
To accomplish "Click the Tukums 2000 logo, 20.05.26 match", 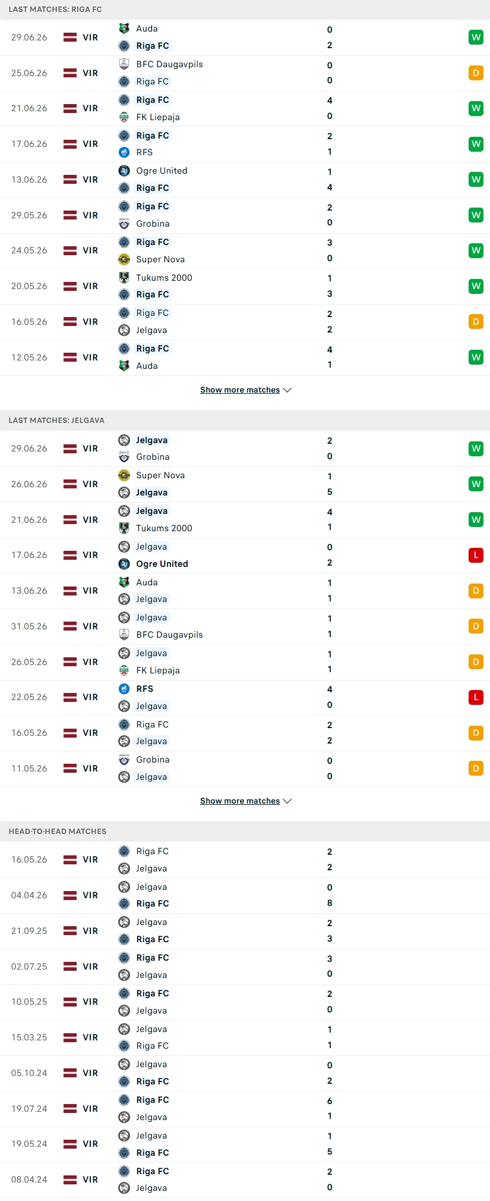I will coord(124,278).
